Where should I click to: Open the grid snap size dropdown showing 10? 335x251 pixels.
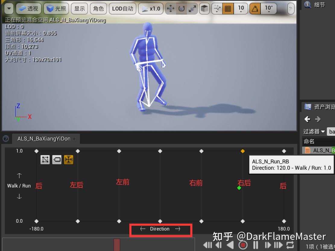[241, 8]
